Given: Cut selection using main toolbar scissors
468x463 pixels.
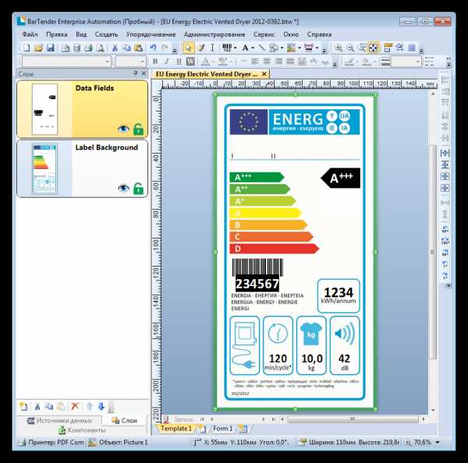Looking at the screenshot, I should (115, 48).
